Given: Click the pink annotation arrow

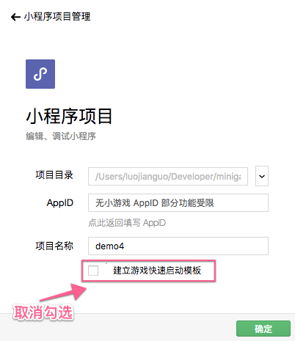Looking at the screenshot, I should (64, 292).
